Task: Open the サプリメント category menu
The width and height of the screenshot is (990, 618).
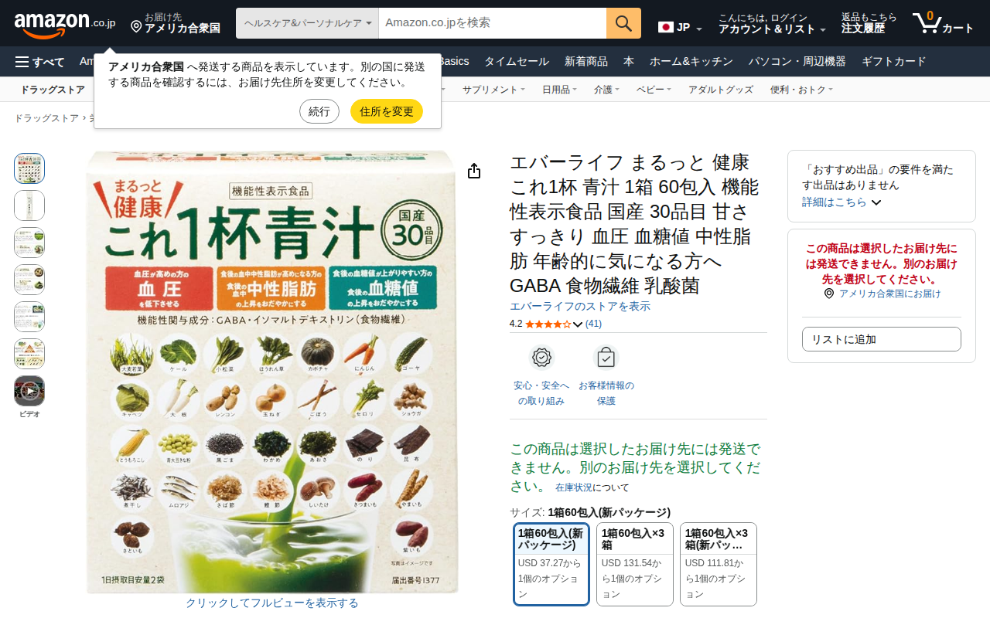Action: [x=493, y=90]
